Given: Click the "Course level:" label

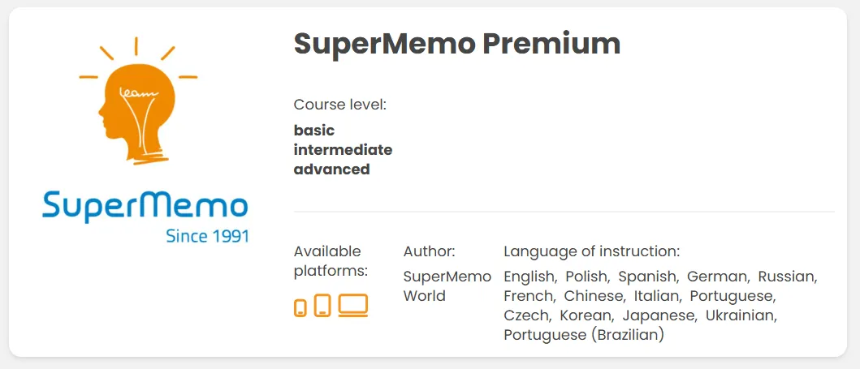Looking at the screenshot, I should click(339, 105).
